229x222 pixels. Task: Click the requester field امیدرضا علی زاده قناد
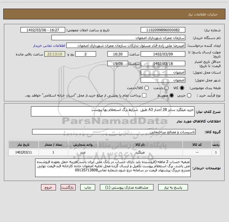pos(126,46)
